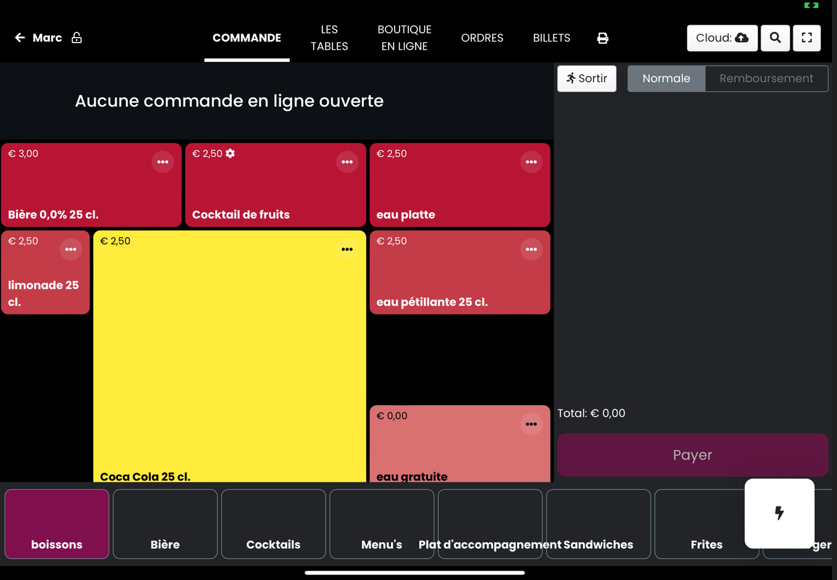837x580 pixels.
Task: Click the Marc user name
Action: click(x=47, y=38)
